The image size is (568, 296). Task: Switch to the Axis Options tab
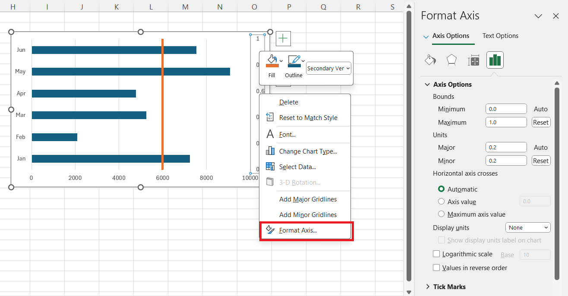pos(451,36)
